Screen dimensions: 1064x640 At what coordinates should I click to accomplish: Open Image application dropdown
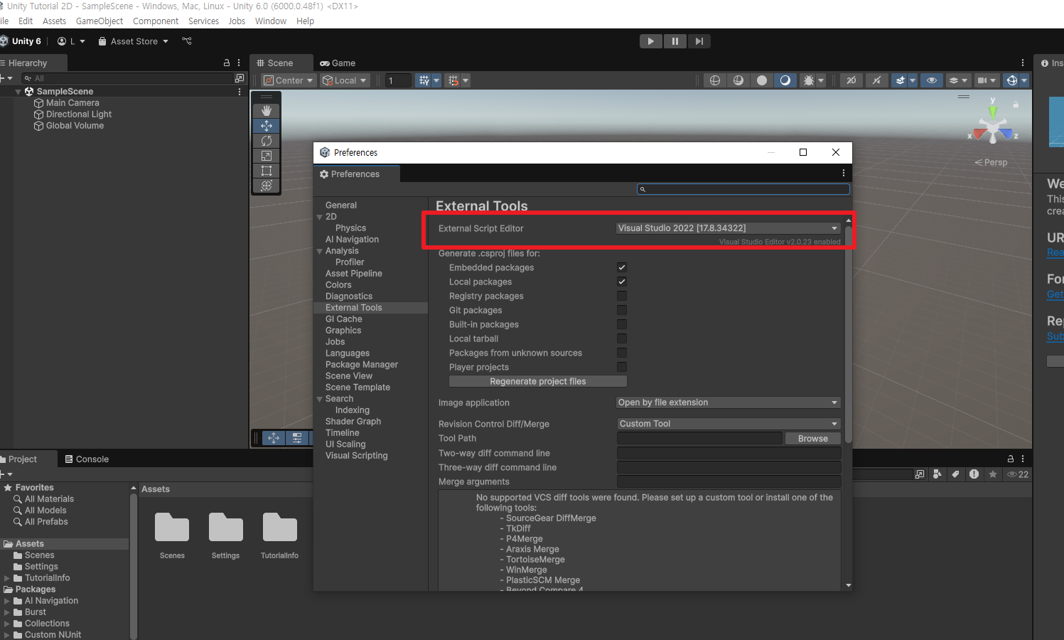(x=728, y=402)
